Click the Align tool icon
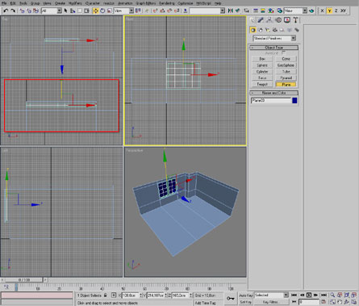Image resolution: width=359 pixels, height=306 pixels. (237, 10)
